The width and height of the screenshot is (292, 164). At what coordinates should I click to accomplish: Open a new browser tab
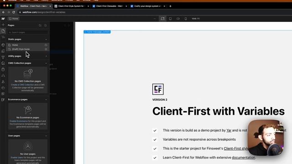tap(170, 6)
